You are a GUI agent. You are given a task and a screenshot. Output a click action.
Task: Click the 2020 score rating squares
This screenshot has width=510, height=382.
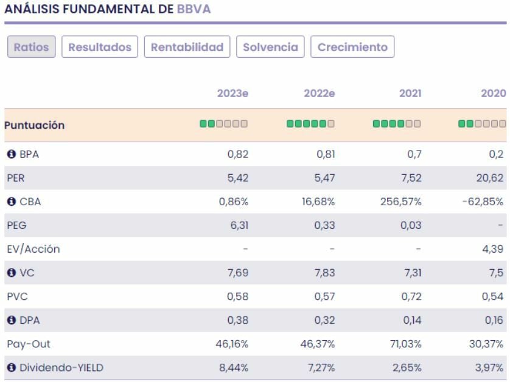(482, 124)
